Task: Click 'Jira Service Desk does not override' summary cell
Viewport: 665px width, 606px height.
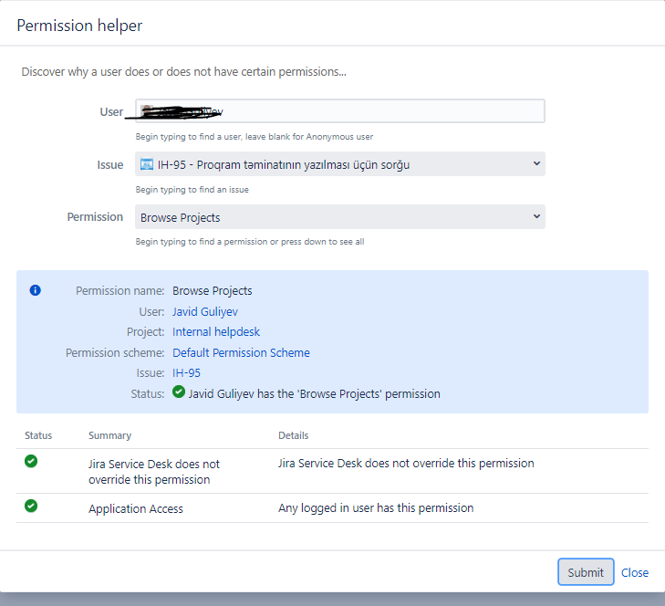Action: click(154, 472)
